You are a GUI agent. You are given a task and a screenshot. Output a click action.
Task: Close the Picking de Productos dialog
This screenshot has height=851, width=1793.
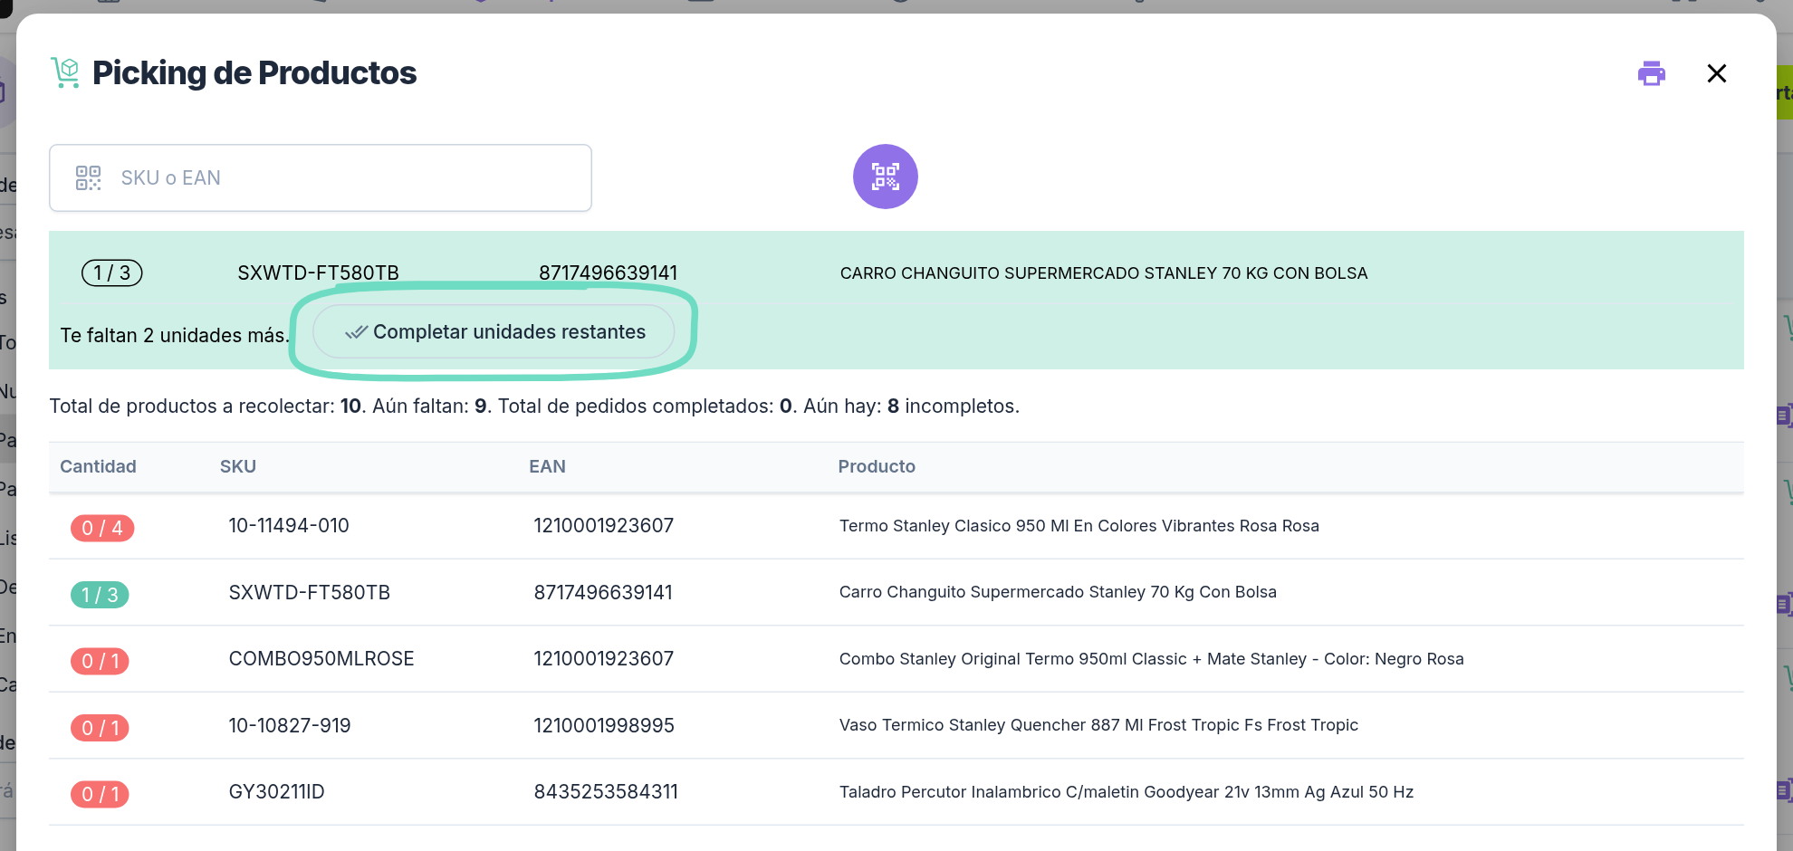tap(1716, 73)
